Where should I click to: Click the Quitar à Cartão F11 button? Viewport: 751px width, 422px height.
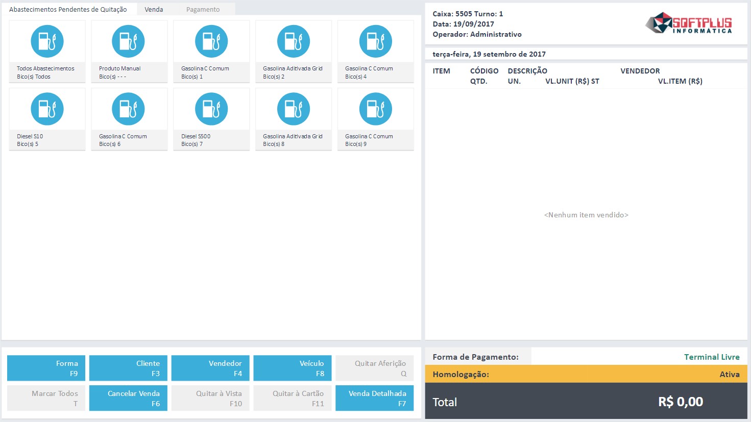tap(293, 398)
